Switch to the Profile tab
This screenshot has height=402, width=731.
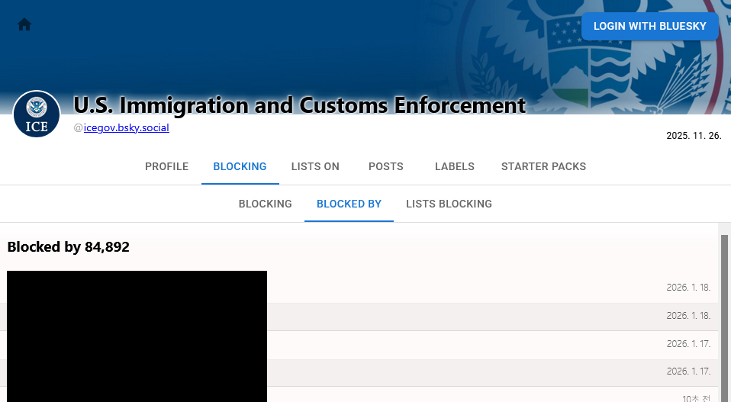click(166, 166)
